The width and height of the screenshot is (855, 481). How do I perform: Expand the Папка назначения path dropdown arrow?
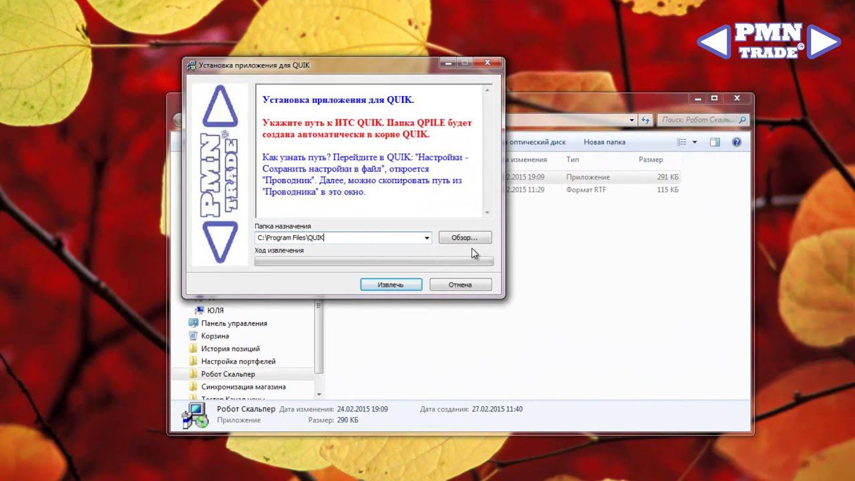click(x=426, y=238)
